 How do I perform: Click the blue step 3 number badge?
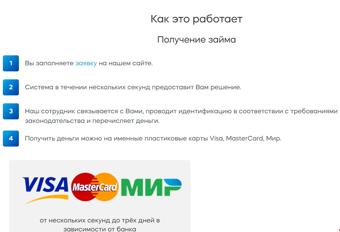pos(11,111)
